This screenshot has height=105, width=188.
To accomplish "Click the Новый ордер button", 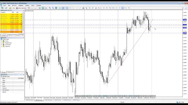I will click(x=32, y=8).
